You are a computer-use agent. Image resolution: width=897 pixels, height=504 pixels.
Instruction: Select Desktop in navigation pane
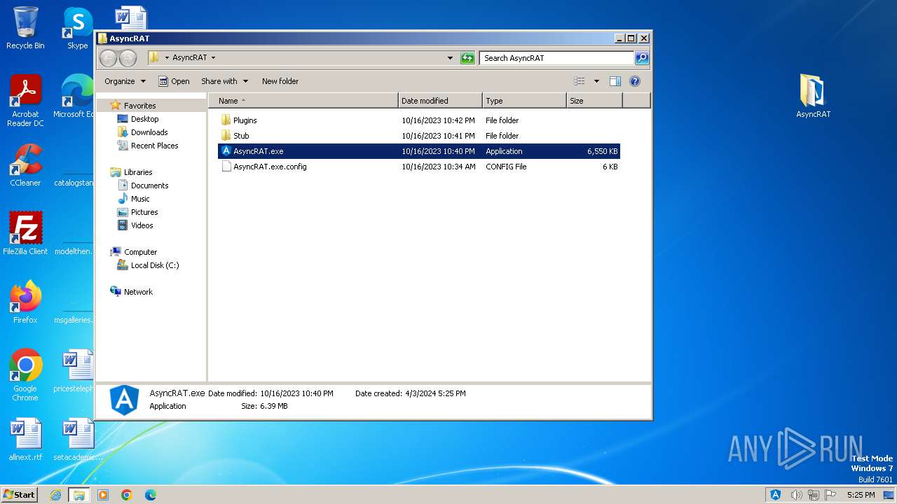coord(144,119)
